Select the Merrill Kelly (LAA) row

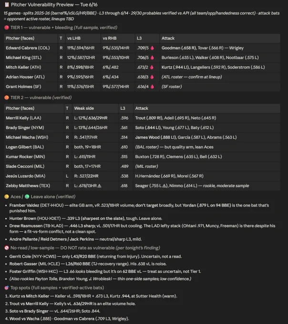(142, 118)
